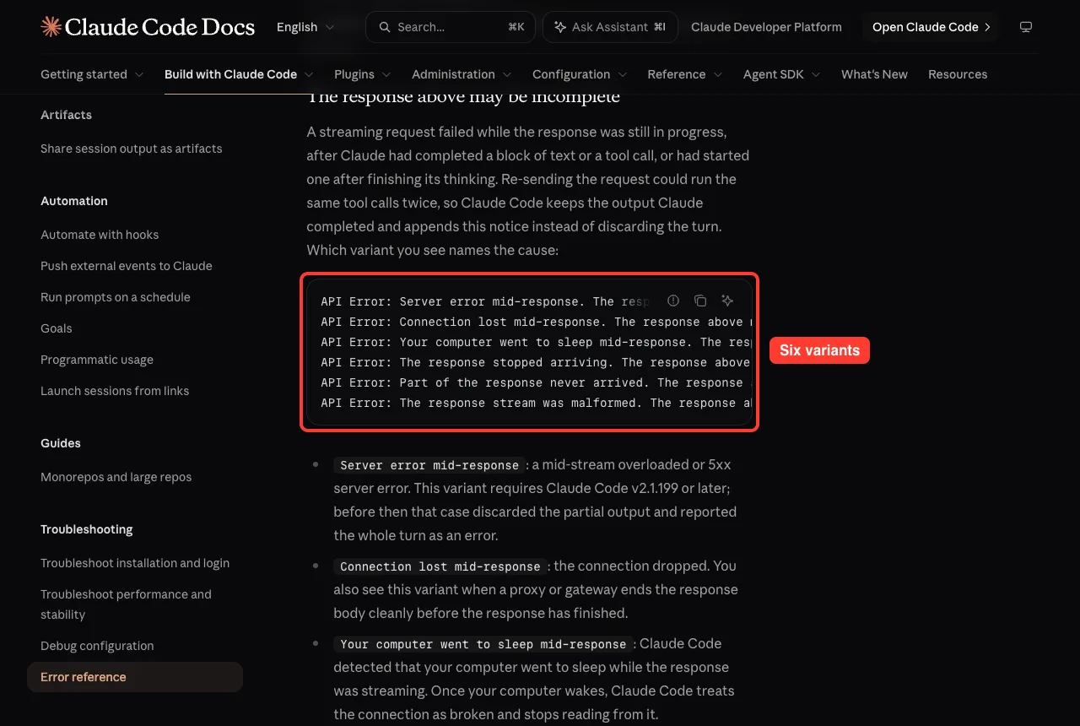Expand the Plugins menu
The height and width of the screenshot is (726, 1080).
363,74
